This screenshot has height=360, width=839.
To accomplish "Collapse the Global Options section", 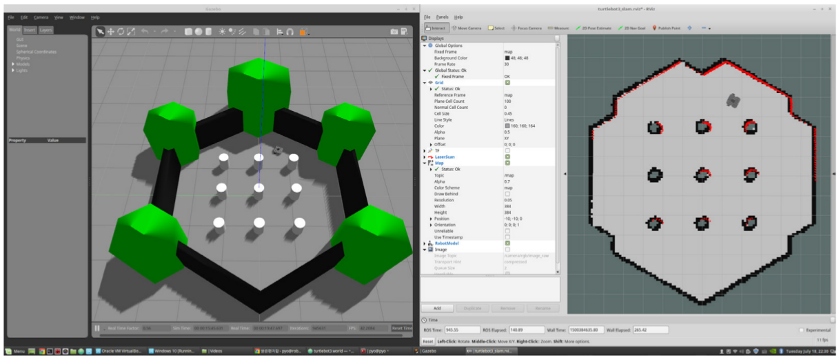I will click(x=425, y=46).
